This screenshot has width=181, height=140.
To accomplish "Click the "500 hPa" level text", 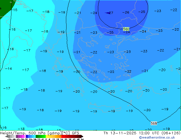I will click(37, 133).
